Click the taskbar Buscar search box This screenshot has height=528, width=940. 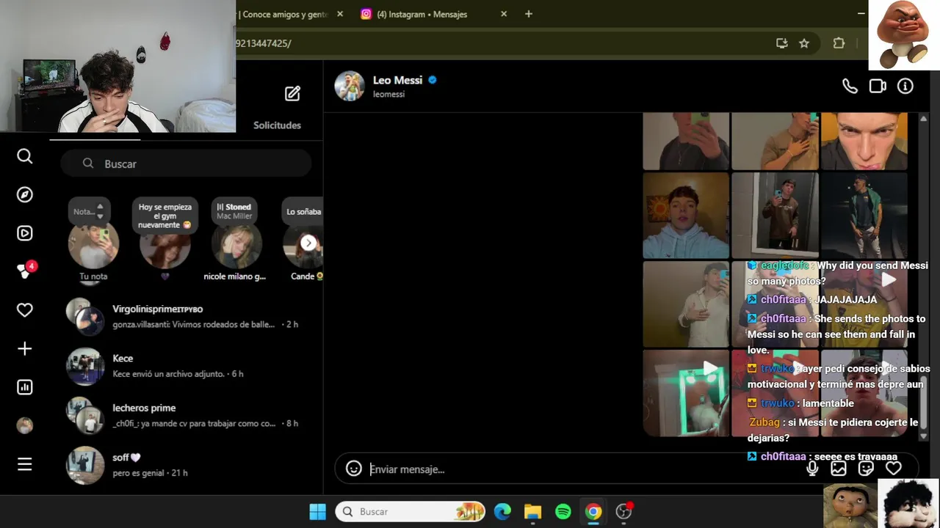pos(411,512)
